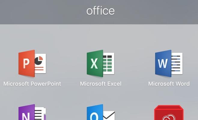The width and height of the screenshot is (198, 120).
Task: Open the Microsoft Word app icon
Action: tap(169, 63)
